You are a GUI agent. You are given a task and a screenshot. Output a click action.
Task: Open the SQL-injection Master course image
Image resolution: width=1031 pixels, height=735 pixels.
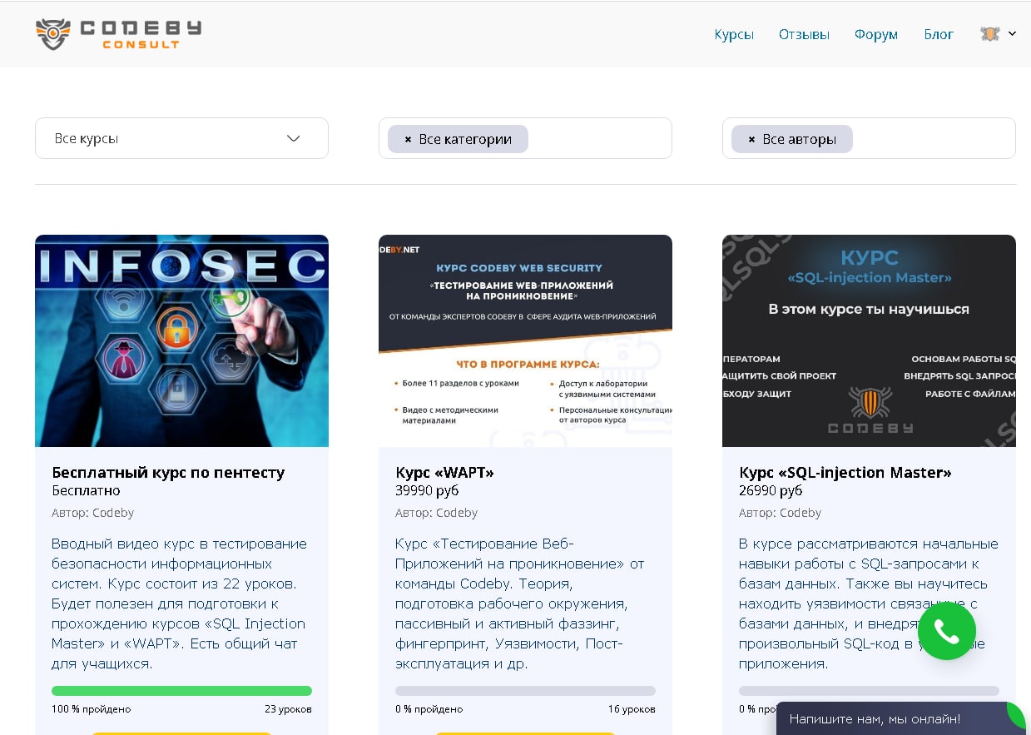coord(869,340)
